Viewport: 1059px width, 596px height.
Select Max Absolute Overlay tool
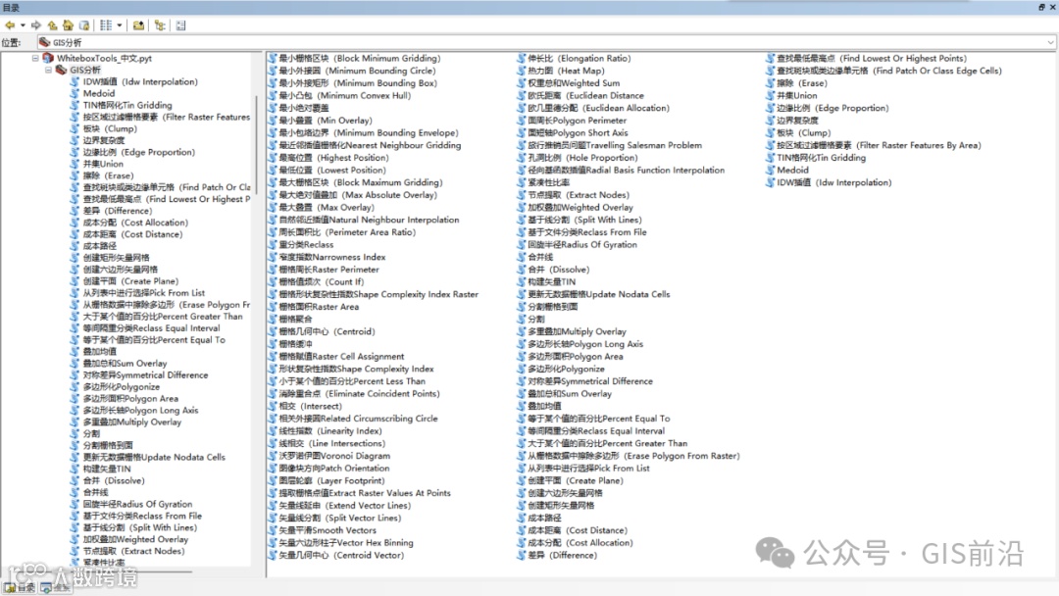click(x=358, y=195)
